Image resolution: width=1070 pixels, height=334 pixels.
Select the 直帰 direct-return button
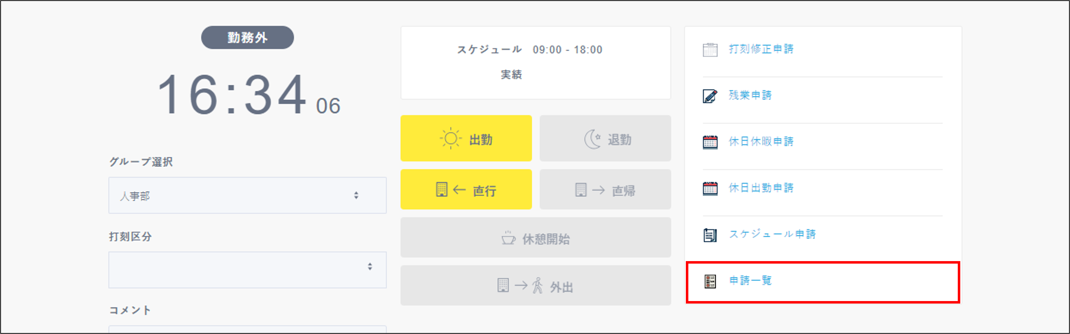605,190
